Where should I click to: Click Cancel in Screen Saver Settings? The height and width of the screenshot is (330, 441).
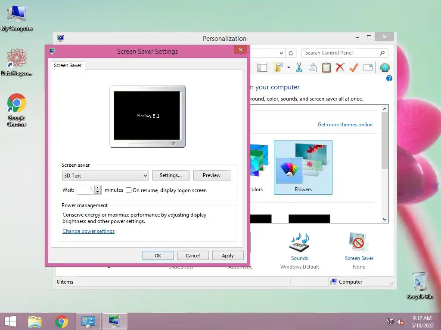tap(193, 256)
